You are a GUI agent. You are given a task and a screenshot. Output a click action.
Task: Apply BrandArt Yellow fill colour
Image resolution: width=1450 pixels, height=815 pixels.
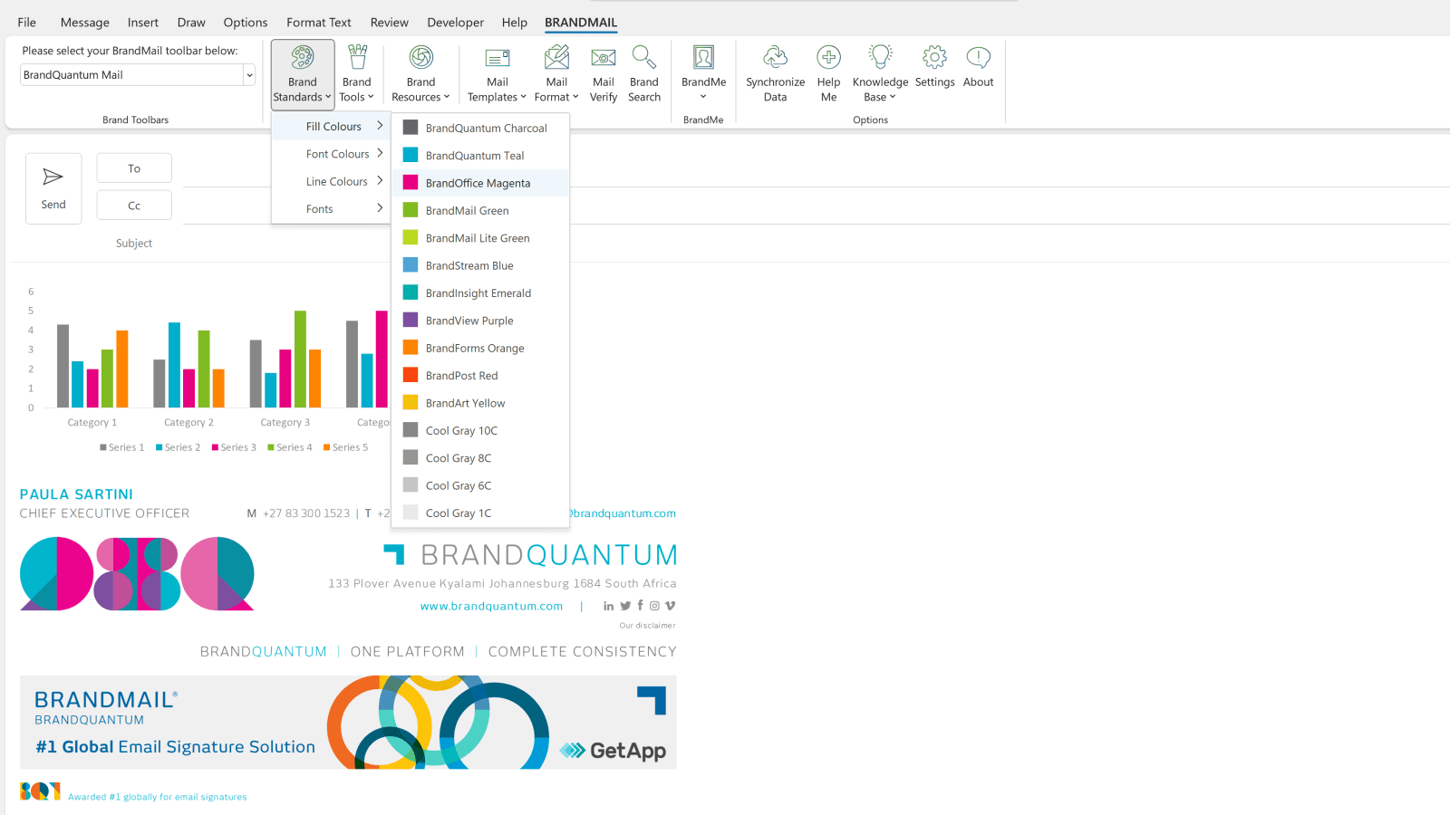click(x=480, y=403)
